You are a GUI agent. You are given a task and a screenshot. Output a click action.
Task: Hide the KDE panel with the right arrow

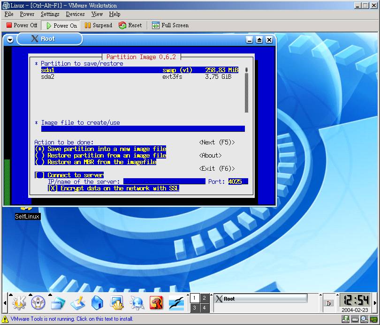(x=375, y=302)
